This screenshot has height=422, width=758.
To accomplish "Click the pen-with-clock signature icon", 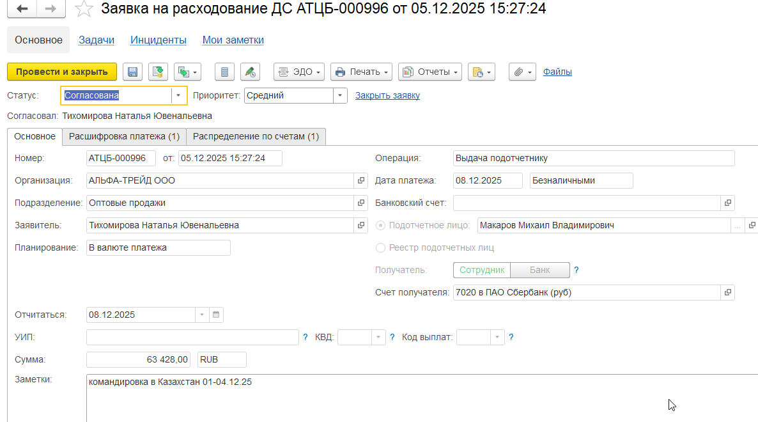I will (250, 72).
